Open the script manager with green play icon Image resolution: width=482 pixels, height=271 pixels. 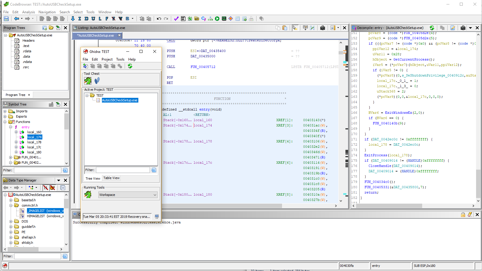pos(217,19)
